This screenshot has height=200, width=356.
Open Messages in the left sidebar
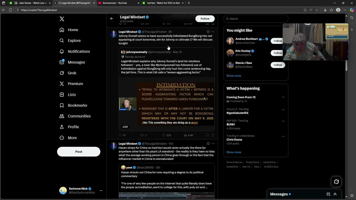coord(72,62)
